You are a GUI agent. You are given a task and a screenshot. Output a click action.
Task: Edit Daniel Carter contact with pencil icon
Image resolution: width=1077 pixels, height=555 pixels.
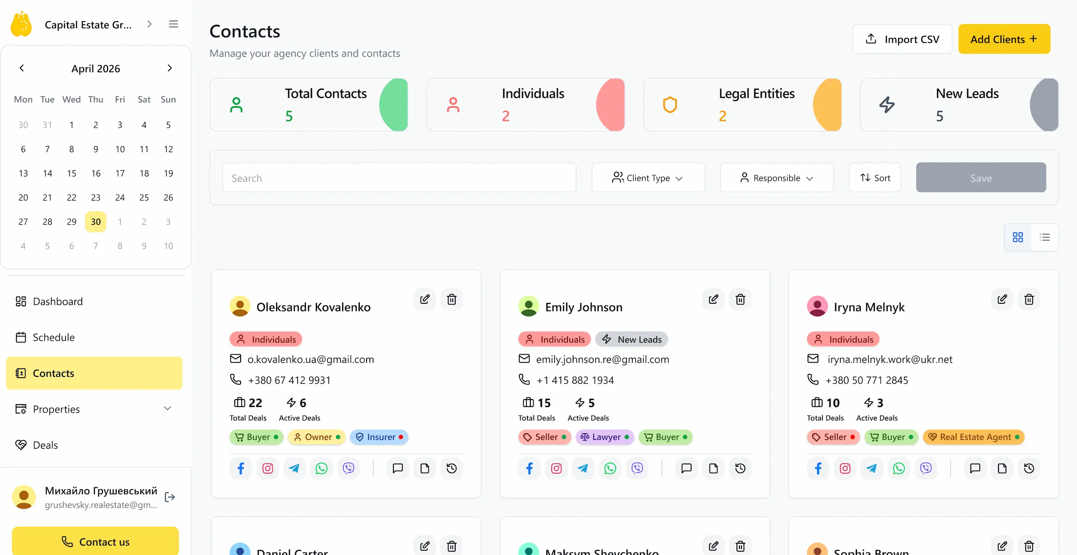click(425, 546)
